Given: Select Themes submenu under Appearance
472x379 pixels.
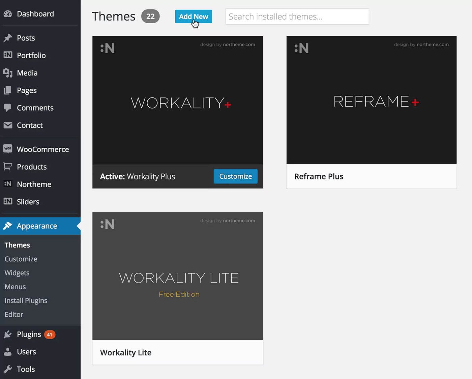Looking at the screenshot, I should [17, 245].
